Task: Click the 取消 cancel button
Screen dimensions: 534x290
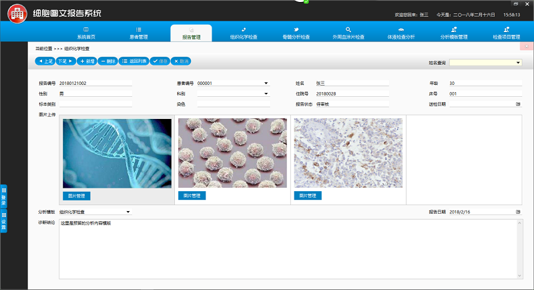Action: click(x=181, y=61)
